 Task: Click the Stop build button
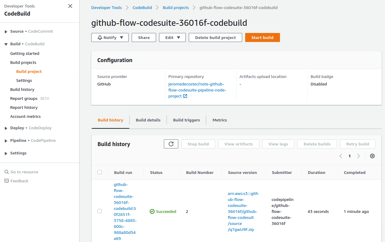(x=198, y=144)
